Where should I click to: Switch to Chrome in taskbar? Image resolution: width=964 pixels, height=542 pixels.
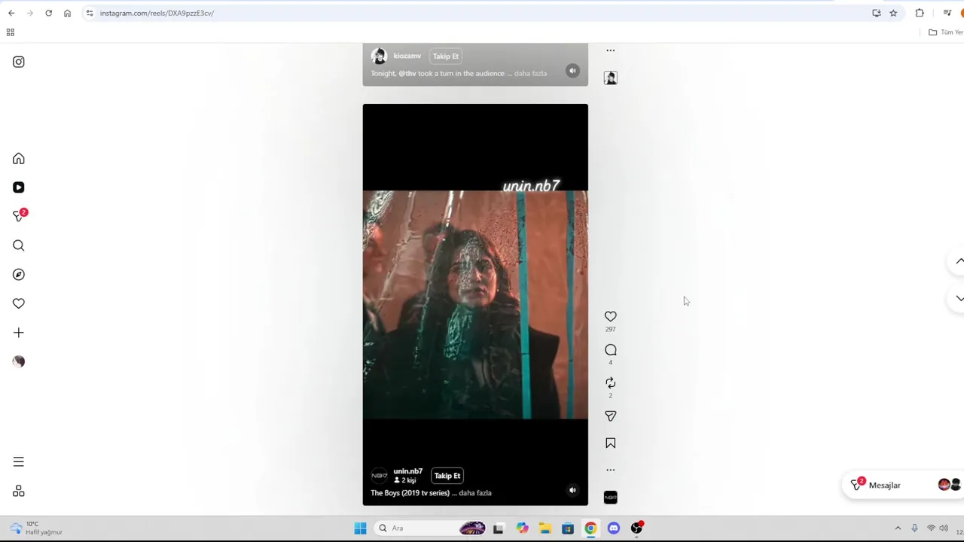pos(590,528)
